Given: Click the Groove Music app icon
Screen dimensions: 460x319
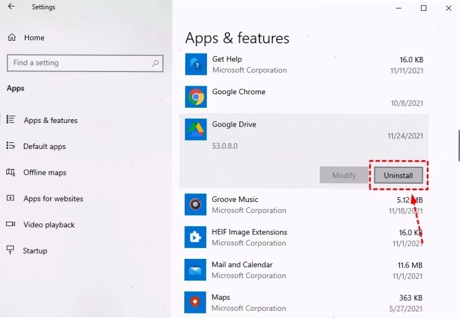Looking at the screenshot, I should 196,204.
